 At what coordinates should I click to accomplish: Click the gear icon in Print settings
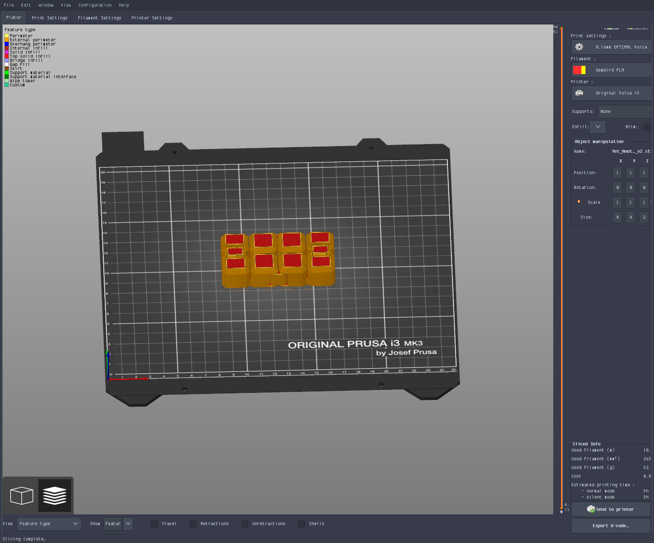click(579, 47)
